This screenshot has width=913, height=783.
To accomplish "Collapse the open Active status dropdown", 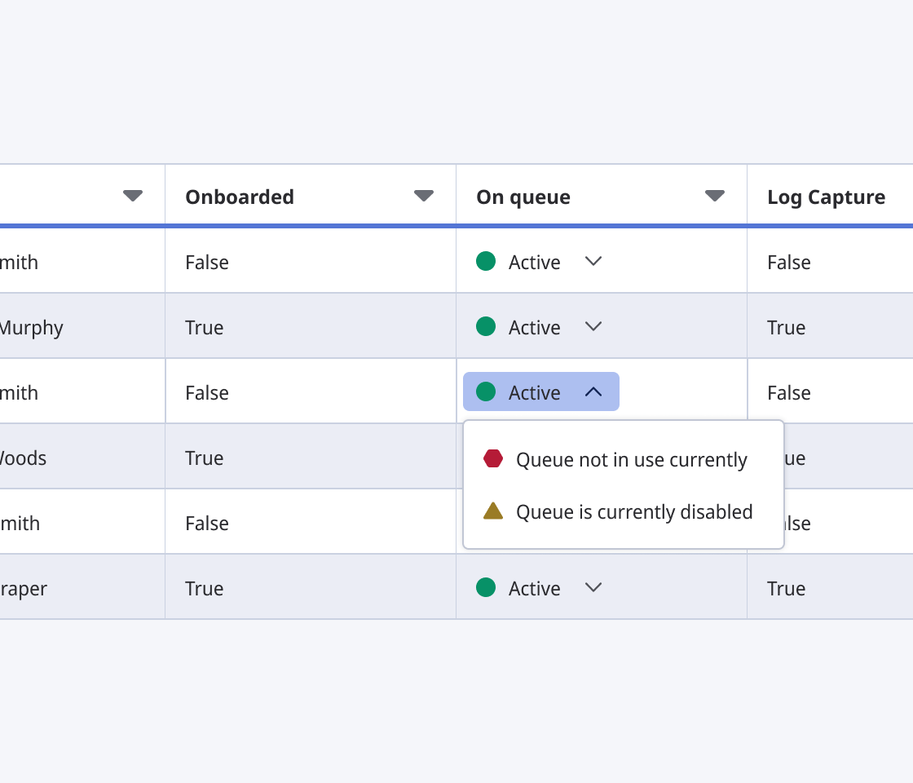I will (x=541, y=391).
